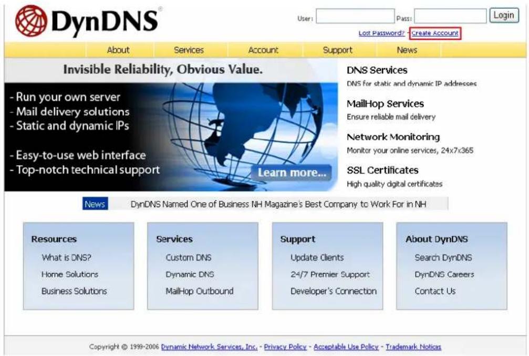The width and height of the screenshot is (529, 356).
Task: Focus the Pass input field
Action: (x=450, y=16)
